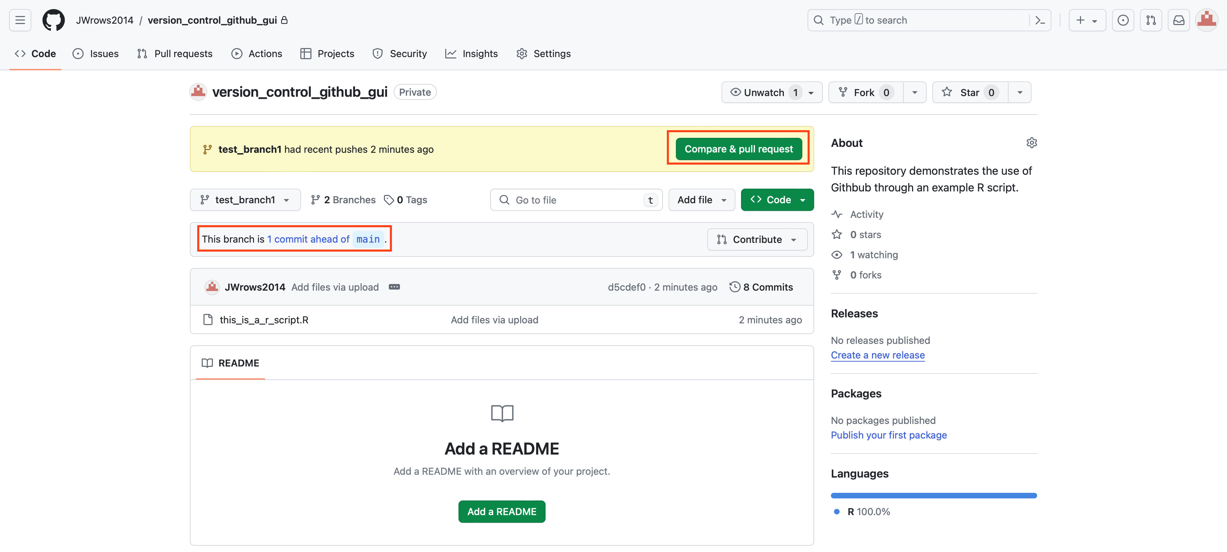Open the test_branch1 branch selector
Viewport: 1227px width, 552px height.
(245, 200)
